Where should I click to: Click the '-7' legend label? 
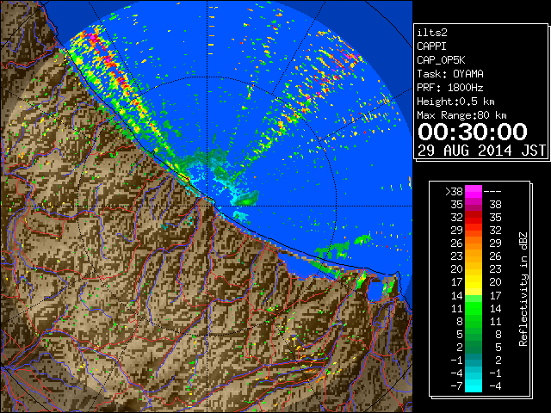[x=456, y=385]
